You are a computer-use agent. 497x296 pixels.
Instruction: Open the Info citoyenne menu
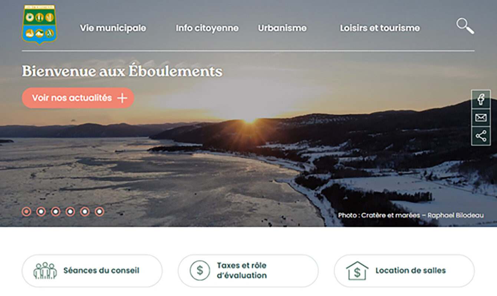coord(207,28)
